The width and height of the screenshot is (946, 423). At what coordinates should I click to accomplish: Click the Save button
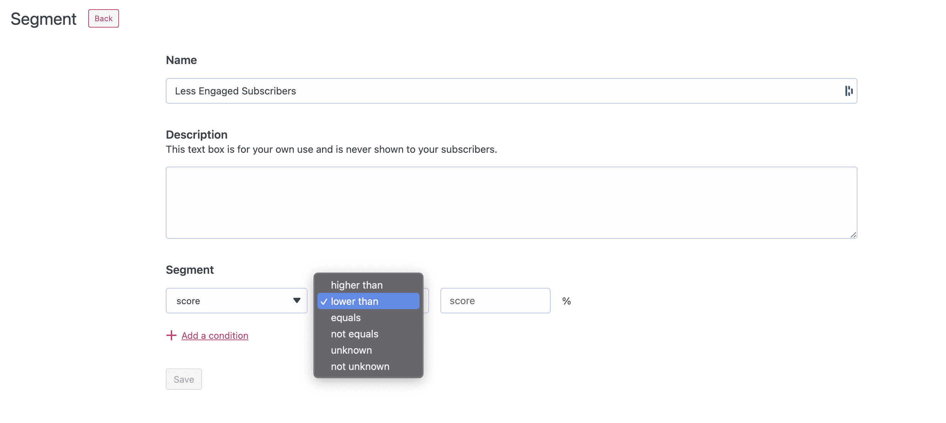[x=184, y=379]
